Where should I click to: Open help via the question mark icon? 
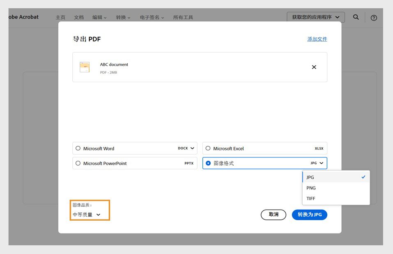coord(373,18)
